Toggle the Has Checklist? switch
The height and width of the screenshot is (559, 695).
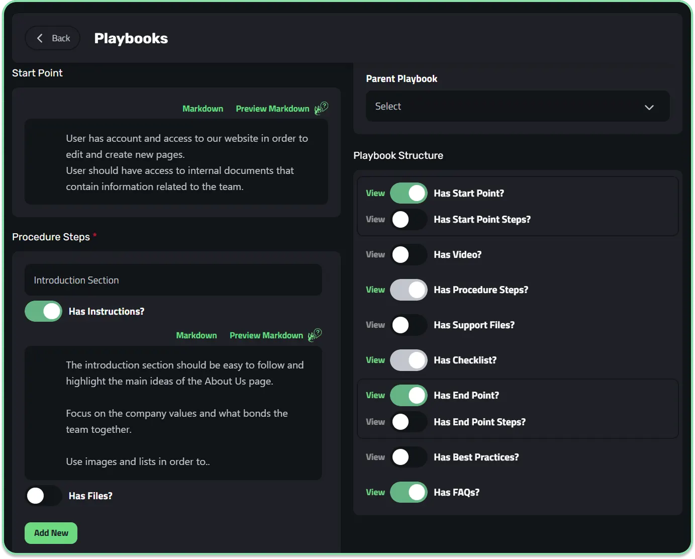tap(409, 360)
